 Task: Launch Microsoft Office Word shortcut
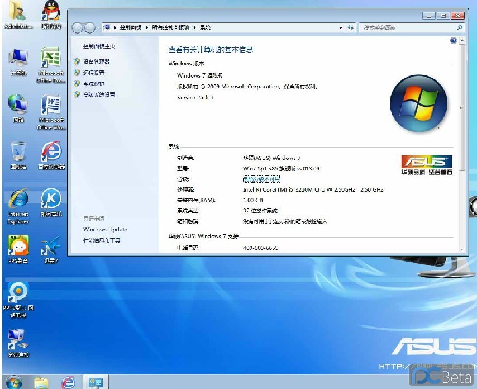[51, 112]
